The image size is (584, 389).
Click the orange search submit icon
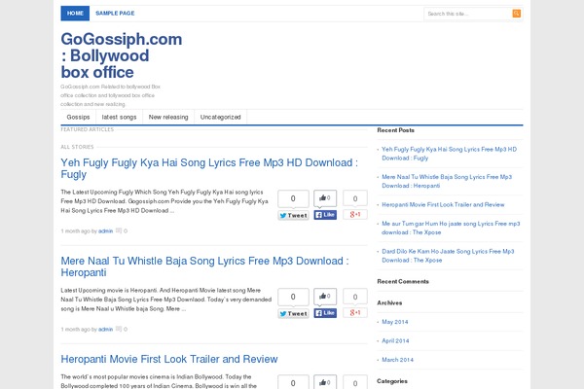(516, 14)
